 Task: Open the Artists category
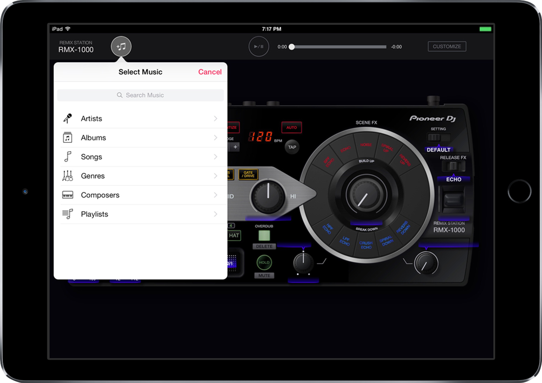tap(140, 119)
